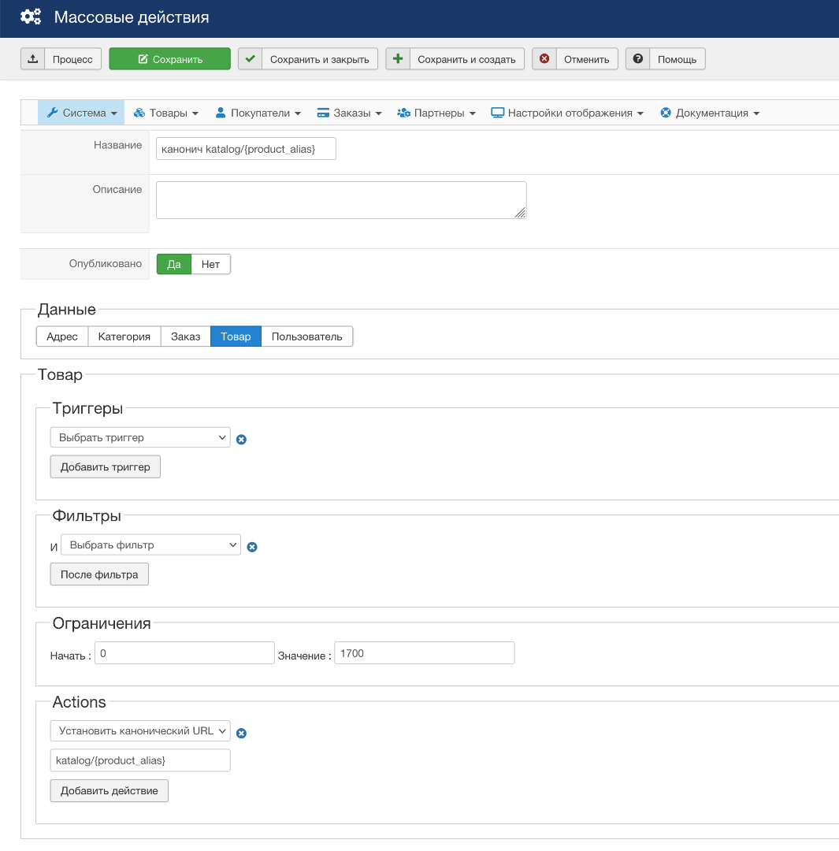
Task: Focus the Описание textarea
Action: coord(341,200)
